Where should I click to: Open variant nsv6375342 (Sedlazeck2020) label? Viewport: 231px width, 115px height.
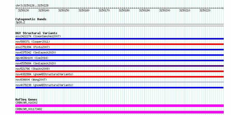[36, 52]
